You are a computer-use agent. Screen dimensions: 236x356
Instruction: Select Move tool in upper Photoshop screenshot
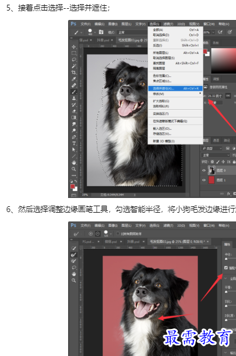(x=74, y=47)
